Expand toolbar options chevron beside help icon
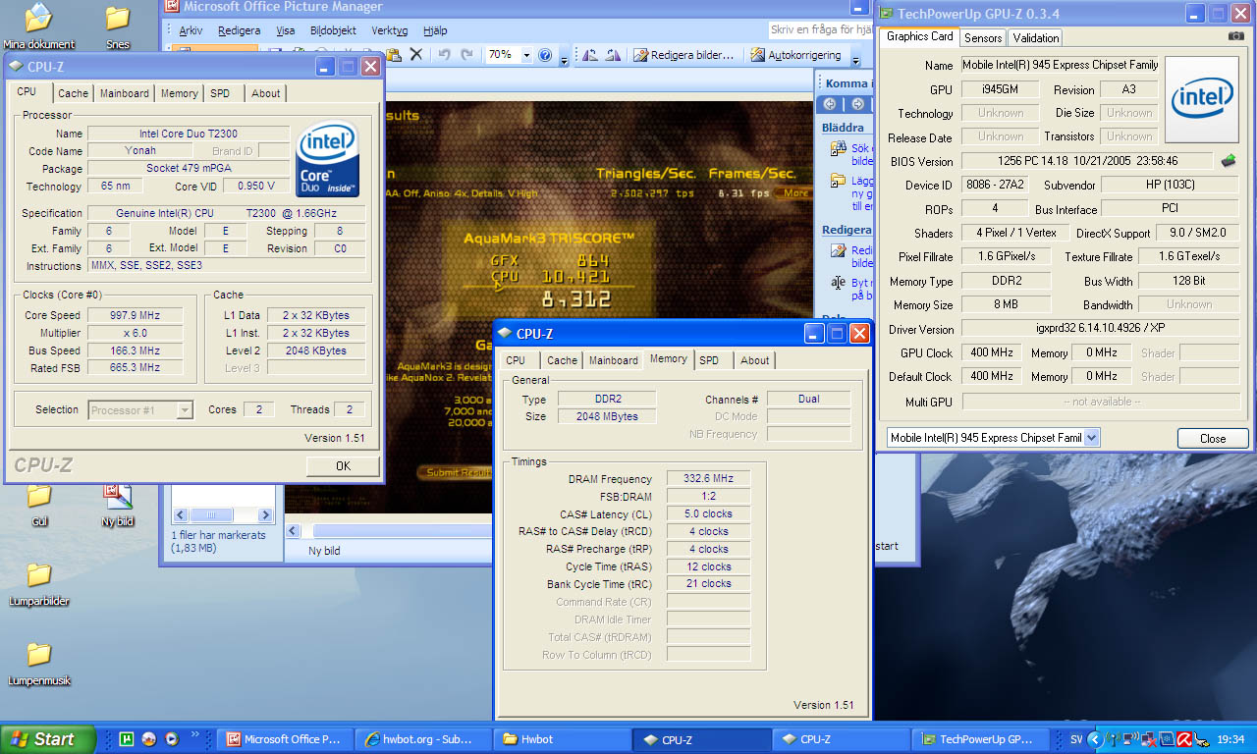The width and height of the screenshot is (1257, 754). tap(564, 57)
